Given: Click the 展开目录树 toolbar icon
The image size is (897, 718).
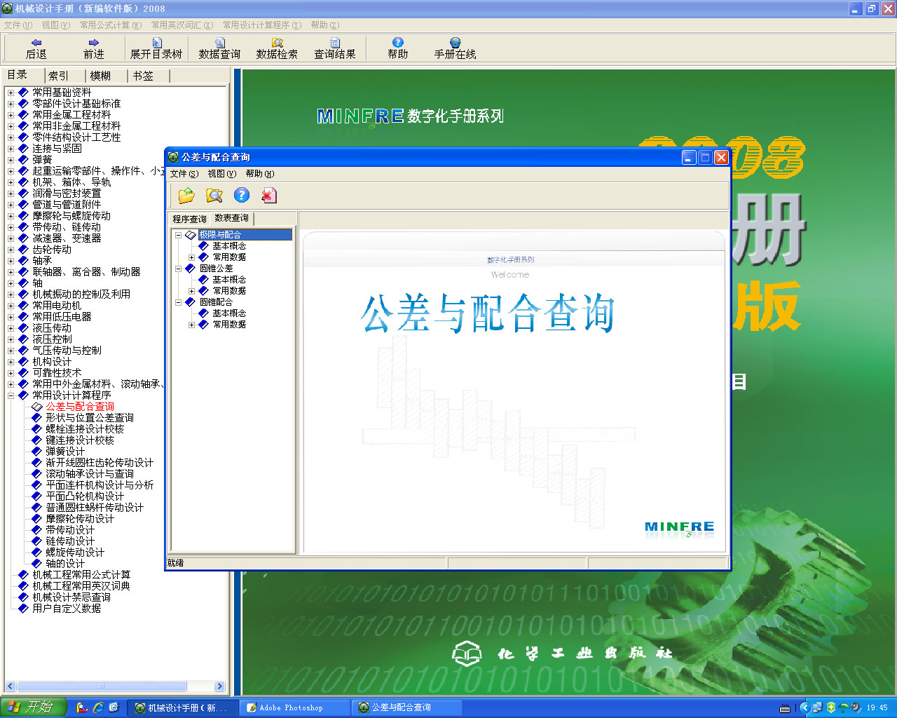Looking at the screenshot, I should click(x=156, y=48).
